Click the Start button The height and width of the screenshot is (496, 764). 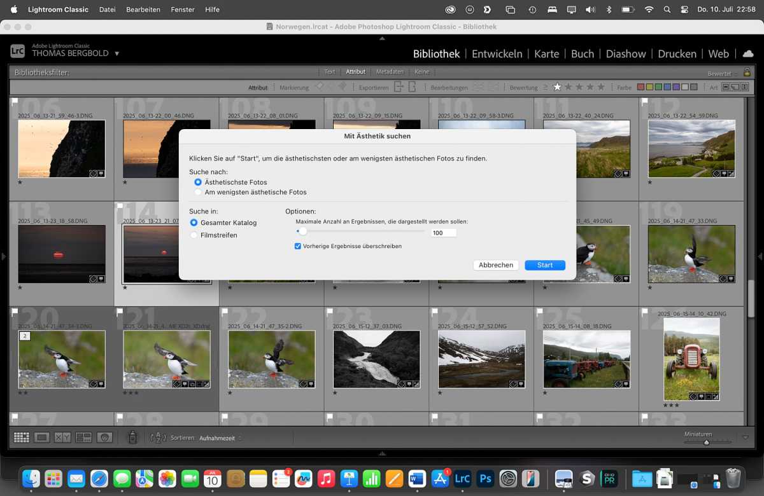click(545, 265)
